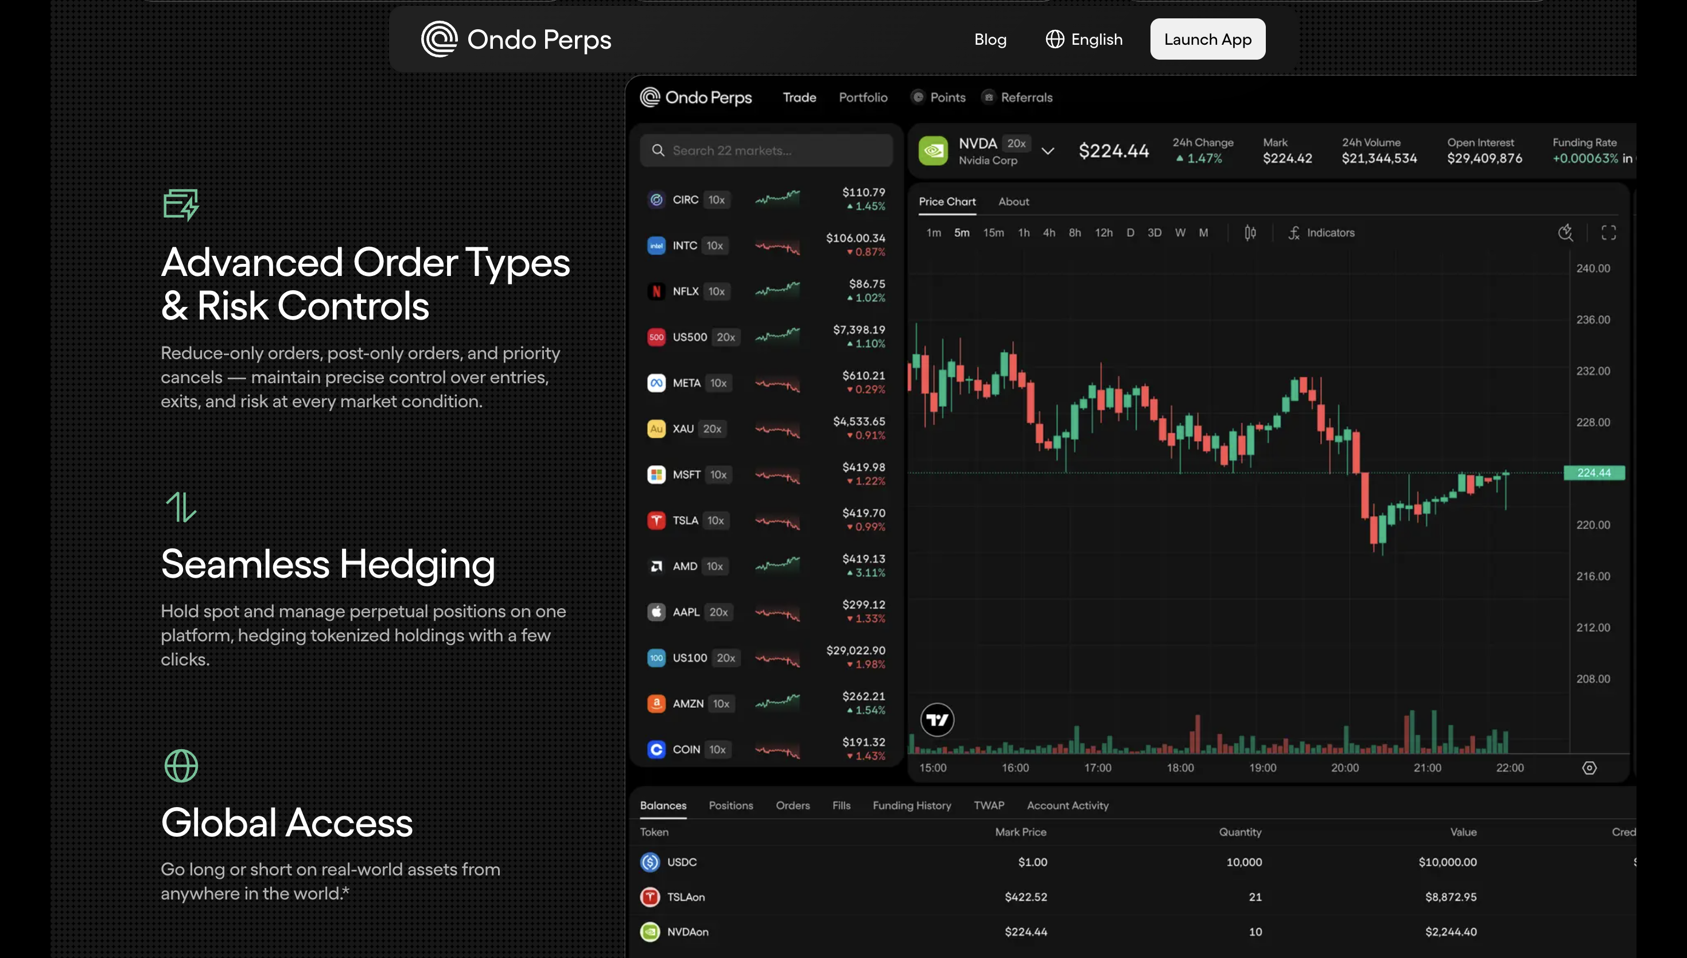This screenshot has width=1687, height=958.
Task: Click the Netflix NFLX market icon
Action: (656, 291)
